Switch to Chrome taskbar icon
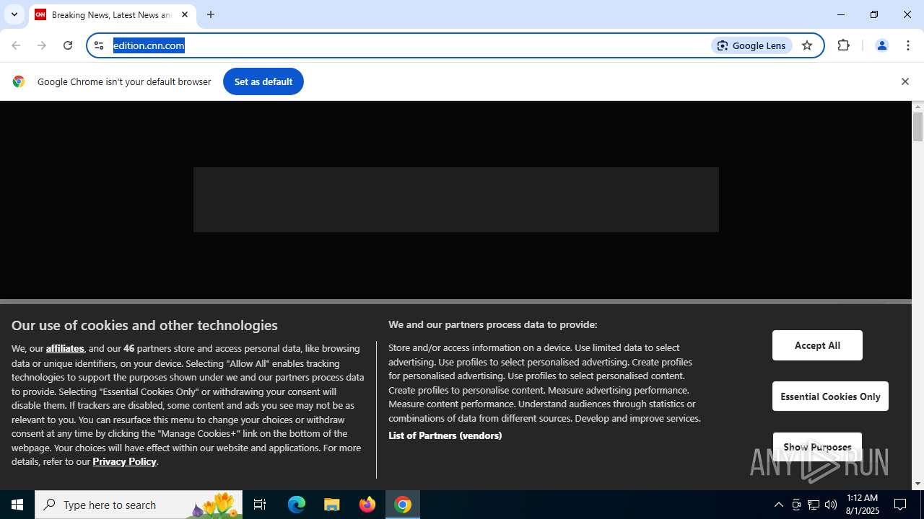The image size is (924, 519). tap(403, 505)
